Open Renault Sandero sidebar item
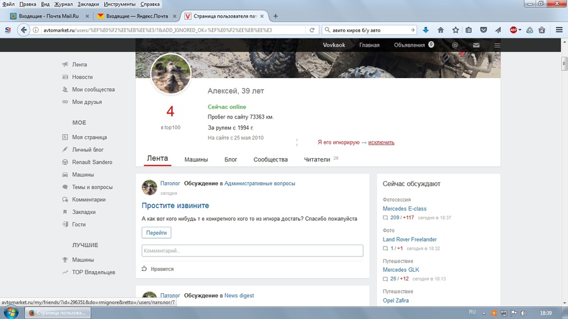Image resolution: width=568 pixels, height=319 pixels. pos(92,162)
